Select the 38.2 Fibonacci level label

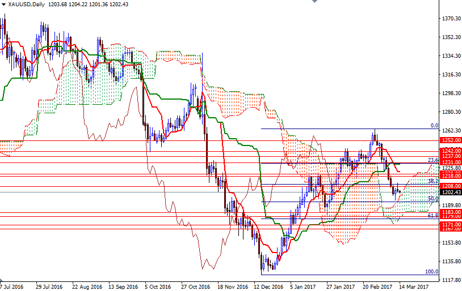[x=433, y=181]
